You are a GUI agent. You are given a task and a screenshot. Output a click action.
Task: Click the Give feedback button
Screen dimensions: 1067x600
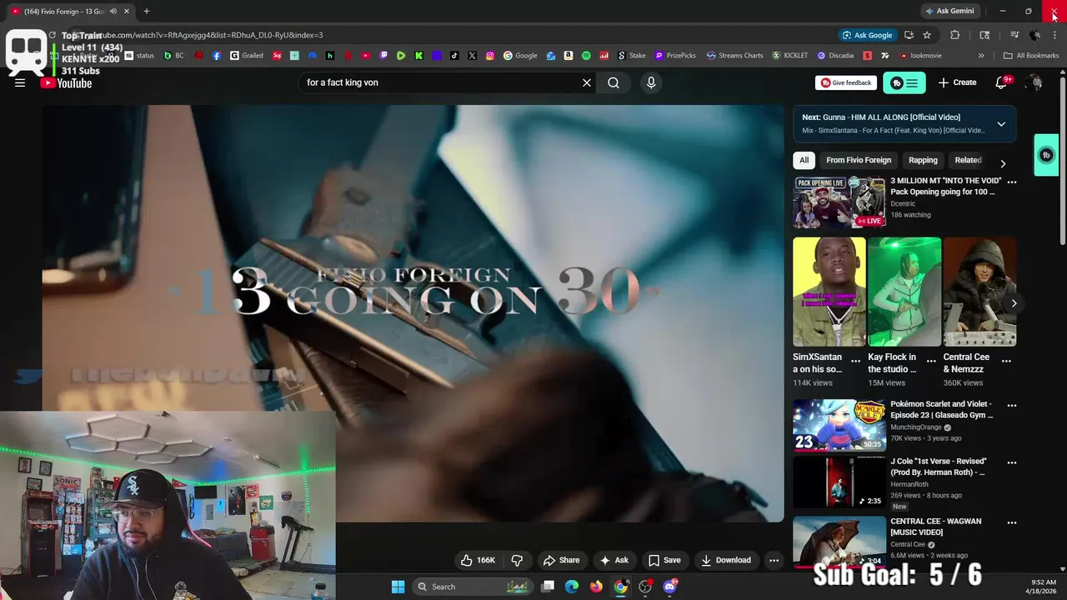point(846,82)
